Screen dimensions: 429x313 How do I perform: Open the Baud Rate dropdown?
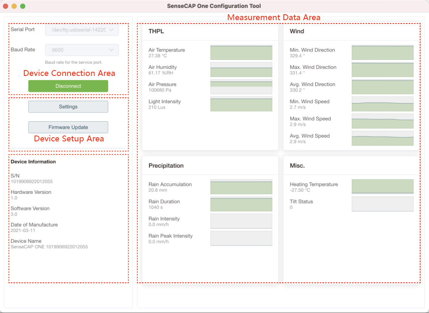[x=82, y=50]
